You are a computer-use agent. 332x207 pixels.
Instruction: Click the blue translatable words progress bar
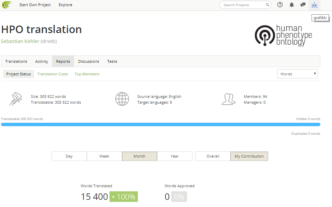[x=160, y=124]
